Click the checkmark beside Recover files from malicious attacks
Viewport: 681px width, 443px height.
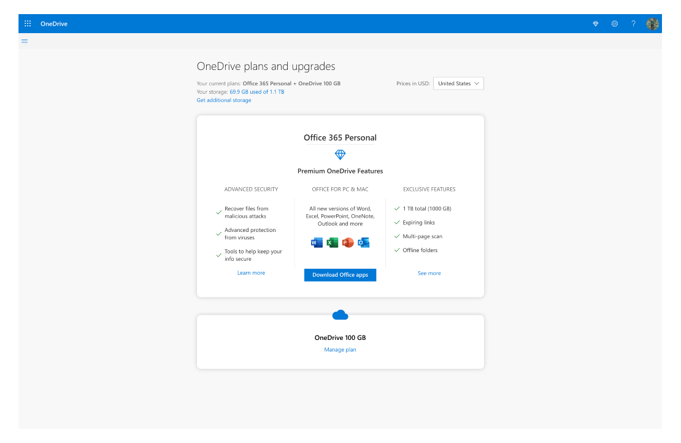tap(219, 212)
